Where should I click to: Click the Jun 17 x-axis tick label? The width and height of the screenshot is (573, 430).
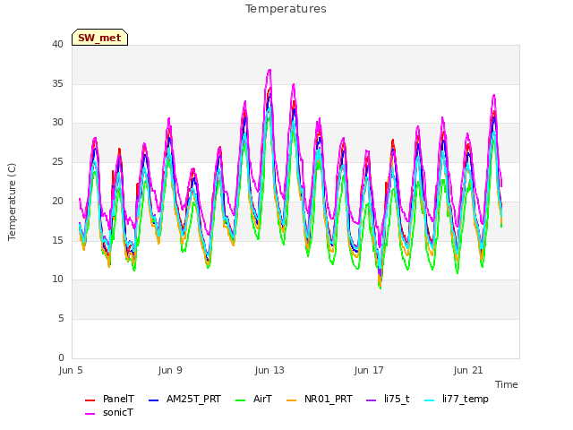[369, 370]
